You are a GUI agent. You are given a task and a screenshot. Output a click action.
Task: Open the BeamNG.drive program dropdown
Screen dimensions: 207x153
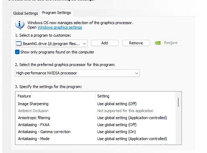point(51,43)
